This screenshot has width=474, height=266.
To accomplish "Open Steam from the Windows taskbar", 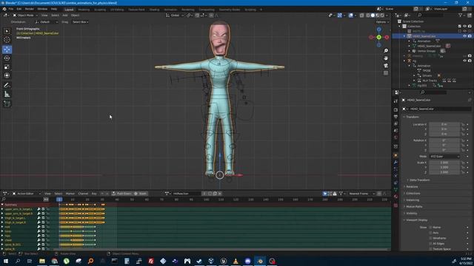I will coord(199,261).
